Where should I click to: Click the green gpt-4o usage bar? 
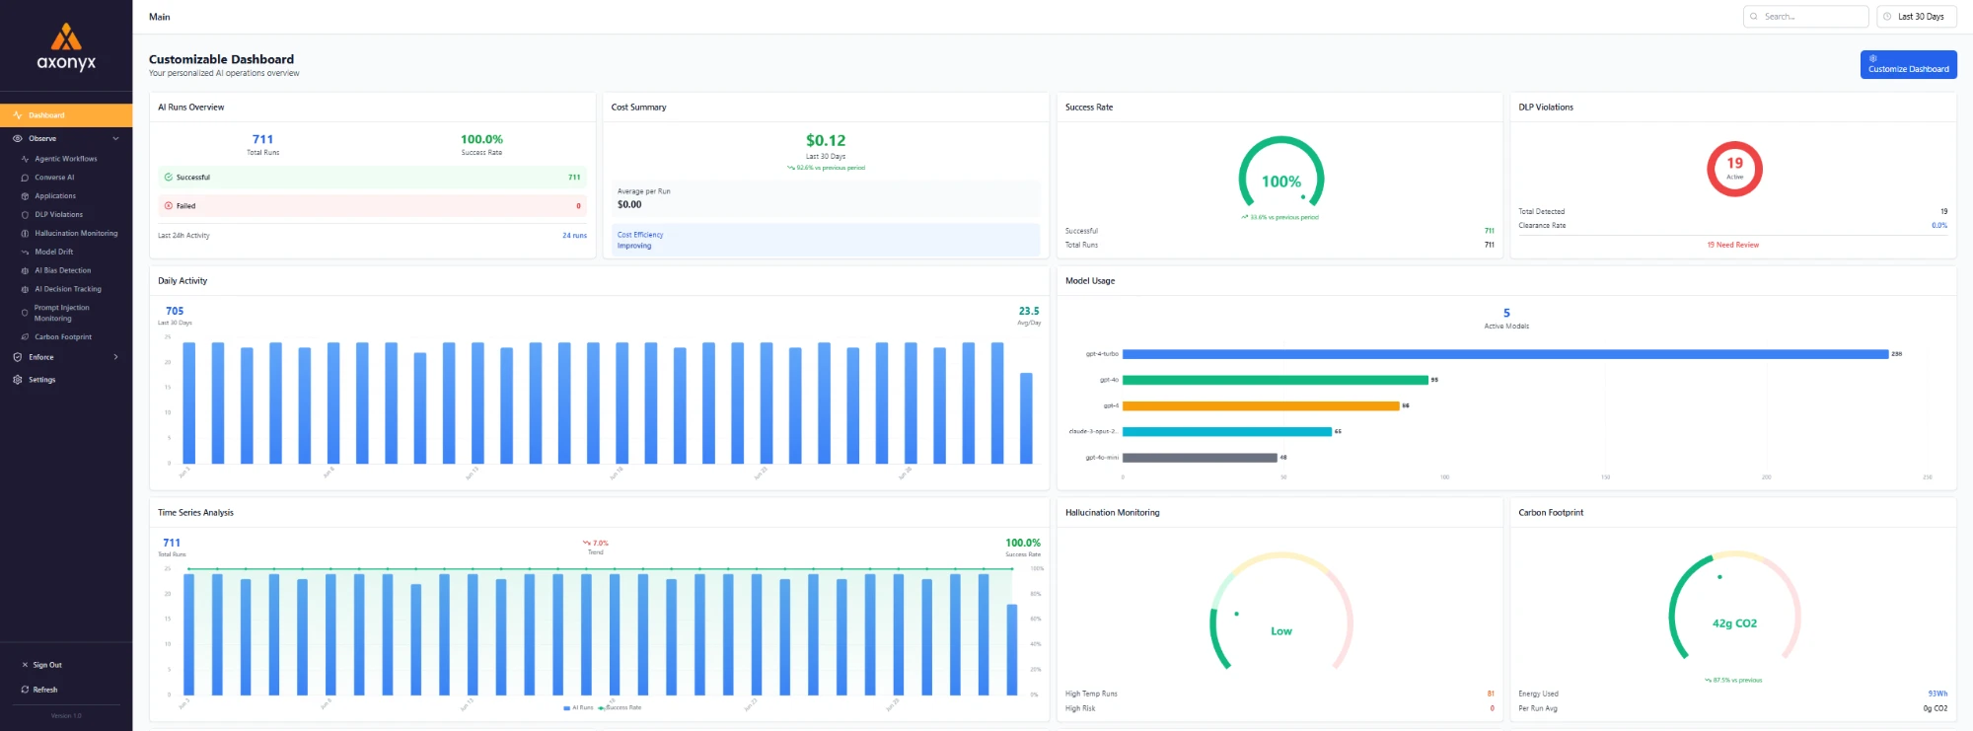1276,380
